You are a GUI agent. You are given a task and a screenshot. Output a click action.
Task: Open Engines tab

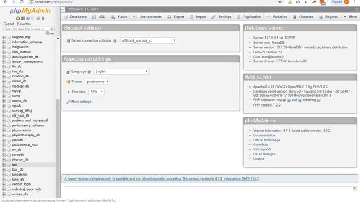click(328, 17)
